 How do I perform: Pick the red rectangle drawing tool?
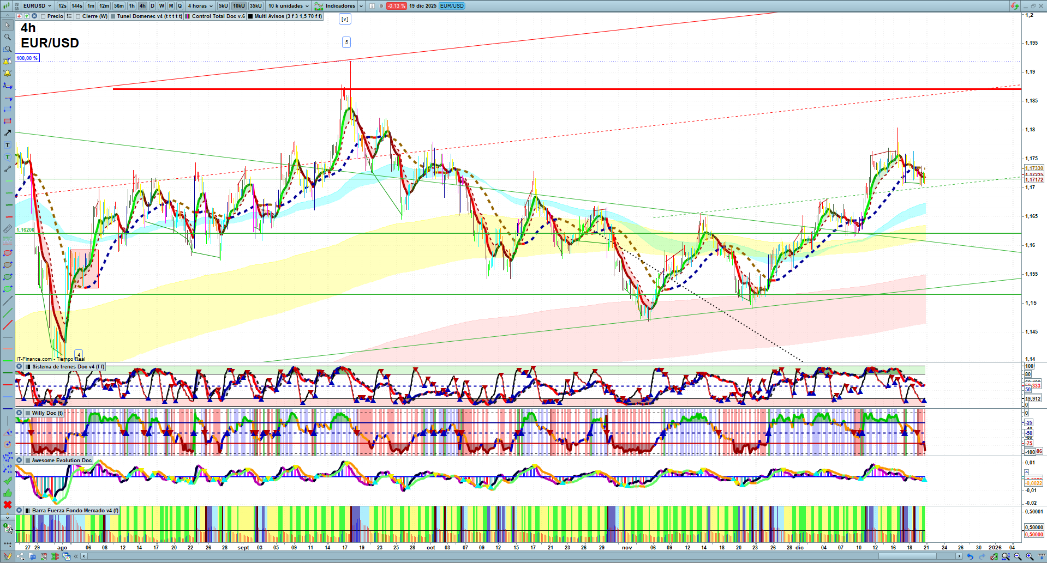[x=8, y=121]
